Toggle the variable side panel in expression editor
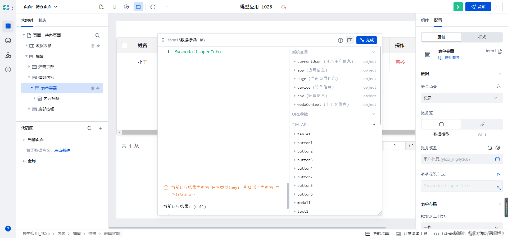This screenshot has height=238, width=508. point(350,40)
